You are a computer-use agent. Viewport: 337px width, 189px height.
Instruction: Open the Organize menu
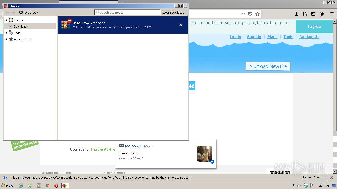(x=28, y=13)
